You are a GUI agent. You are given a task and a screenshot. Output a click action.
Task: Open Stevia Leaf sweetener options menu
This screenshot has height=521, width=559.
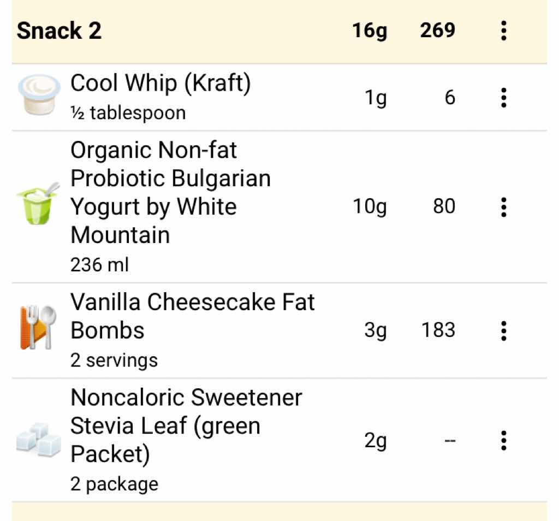pyautogui.click(x=503, y=440)
